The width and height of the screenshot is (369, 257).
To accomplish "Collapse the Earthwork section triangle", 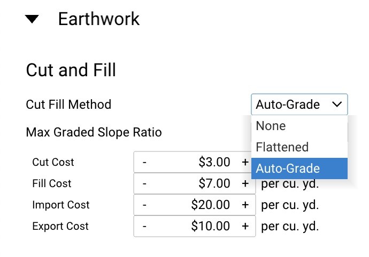I will pyautogui.click(x=33, y=20).
